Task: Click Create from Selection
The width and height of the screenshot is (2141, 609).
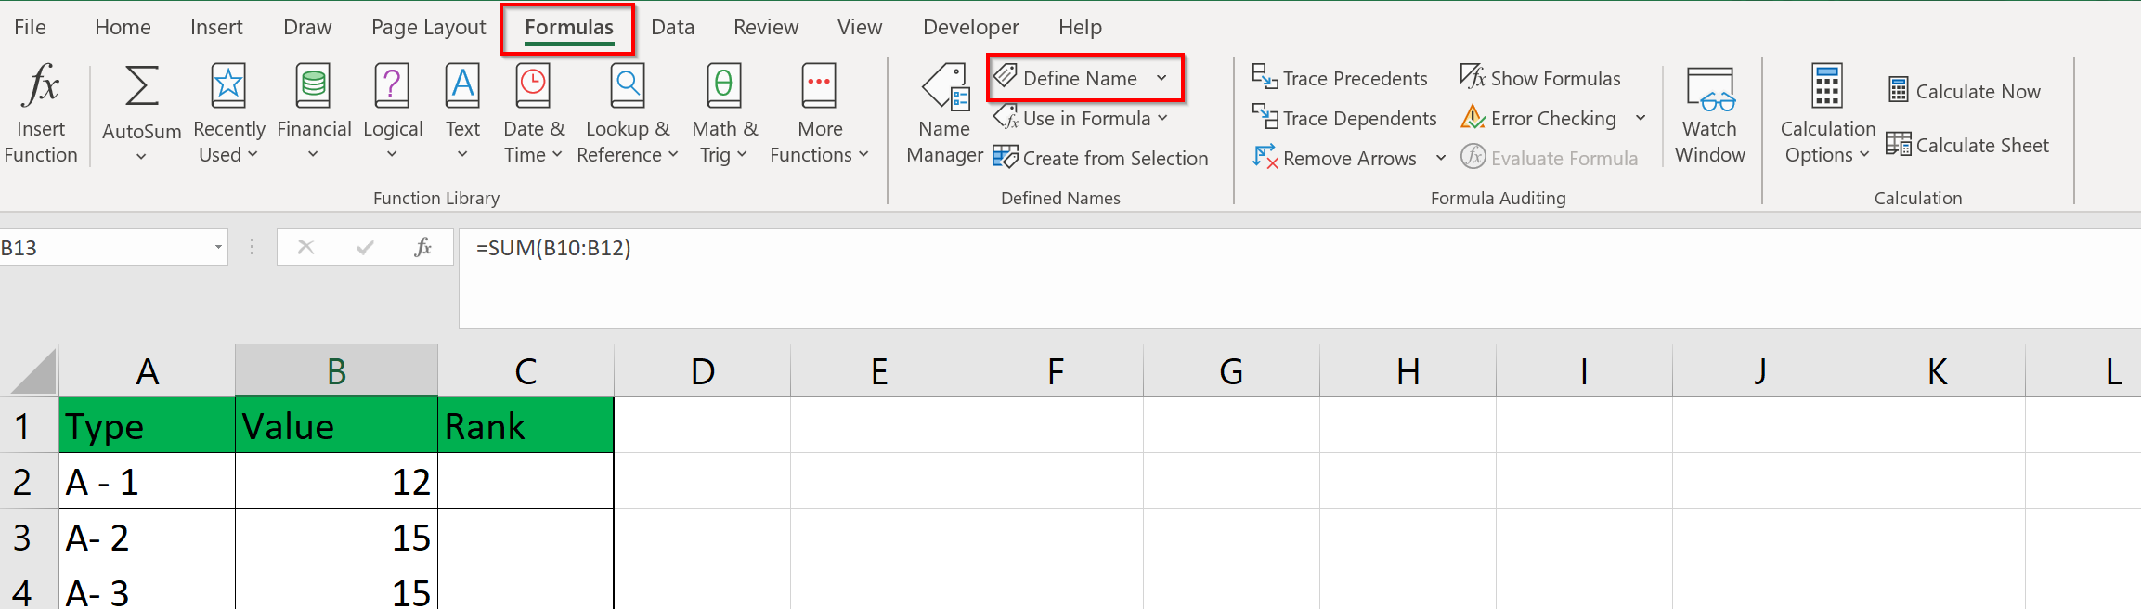Action: [1101, 159]
